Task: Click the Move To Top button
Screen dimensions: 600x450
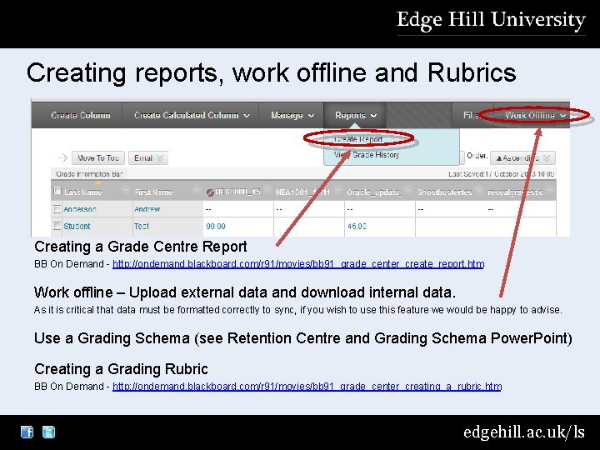Action: click(x=98, y=158)
